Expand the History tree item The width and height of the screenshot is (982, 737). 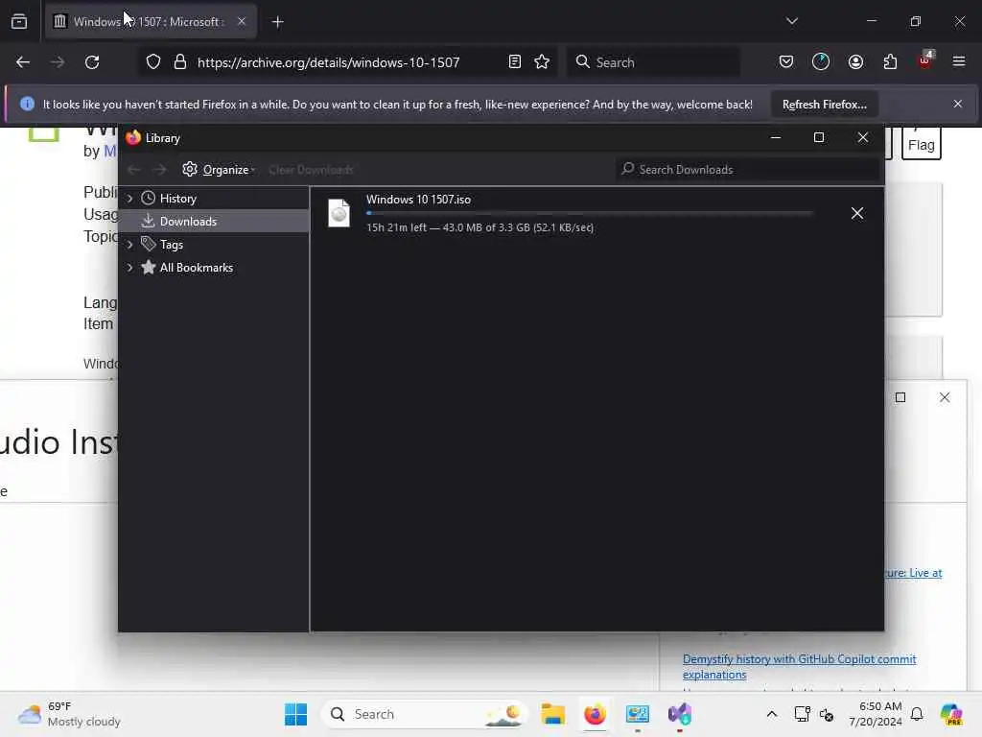[x=130, y=198]
